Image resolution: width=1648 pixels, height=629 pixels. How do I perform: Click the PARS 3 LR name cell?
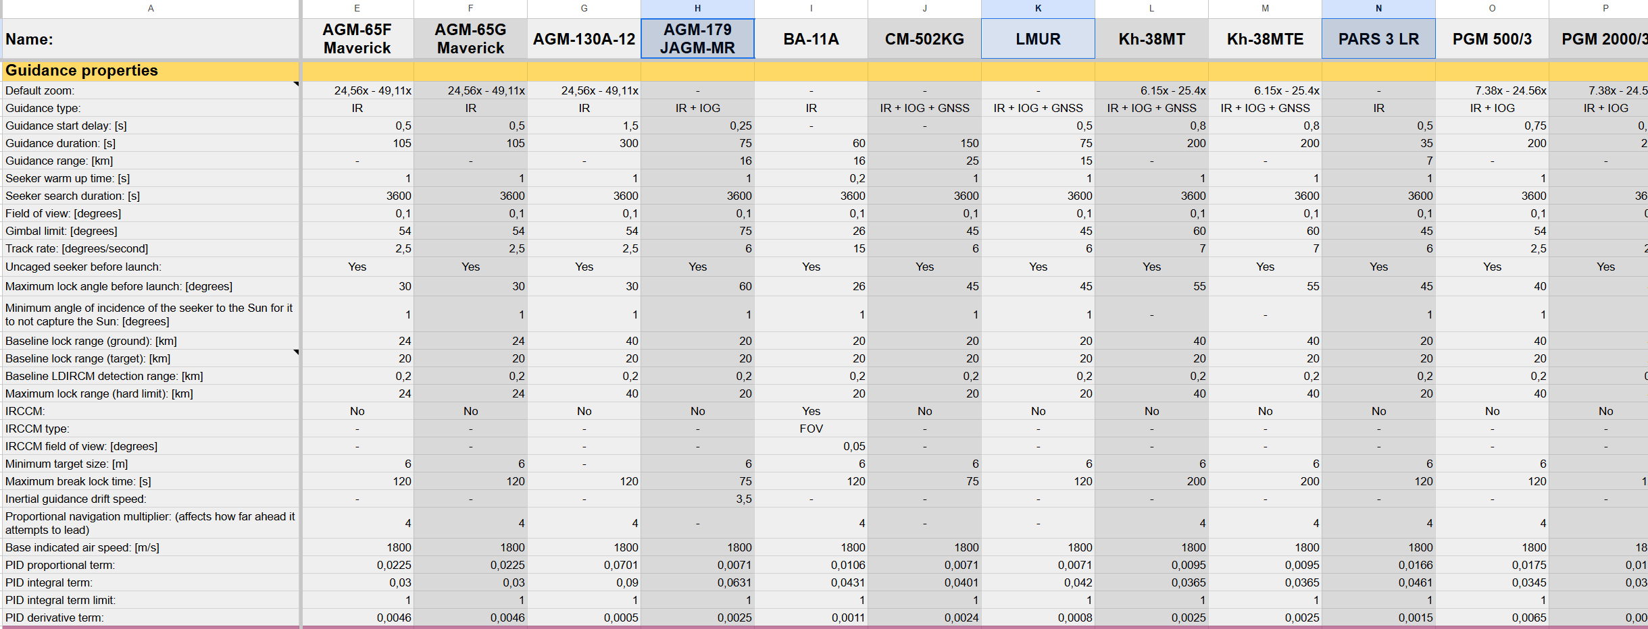(x=1378, y=39)
